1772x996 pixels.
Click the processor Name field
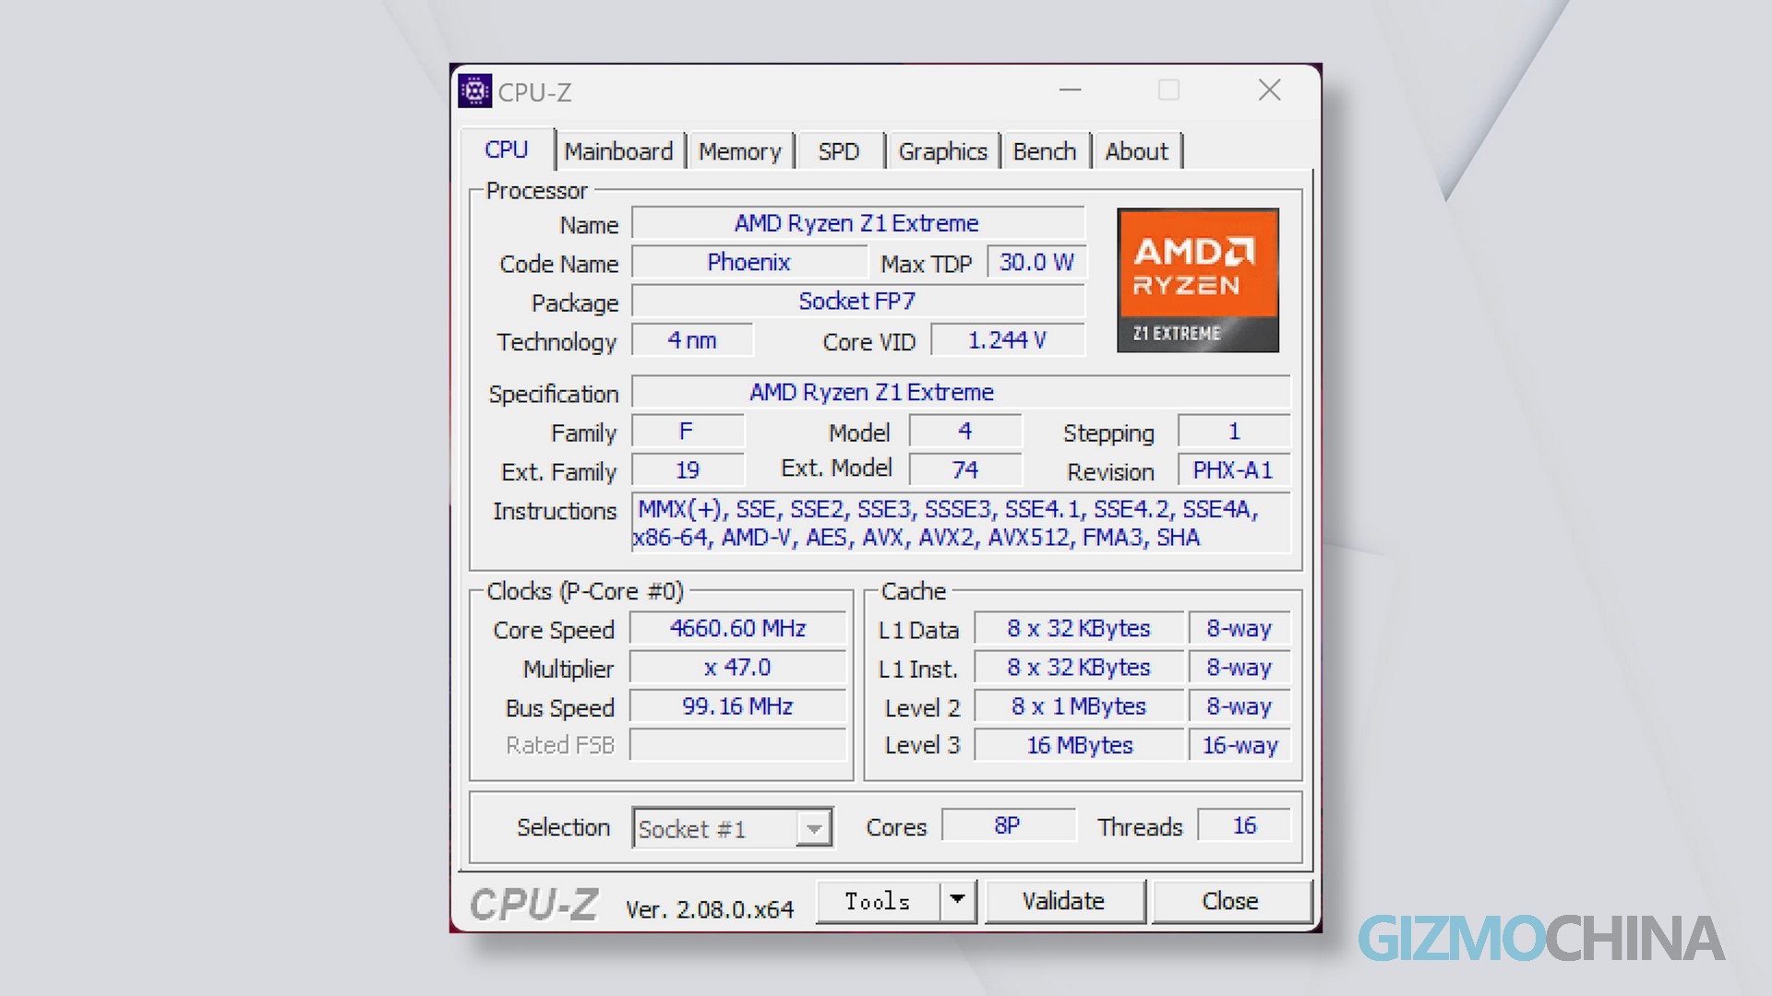click(x=856, y=223)
